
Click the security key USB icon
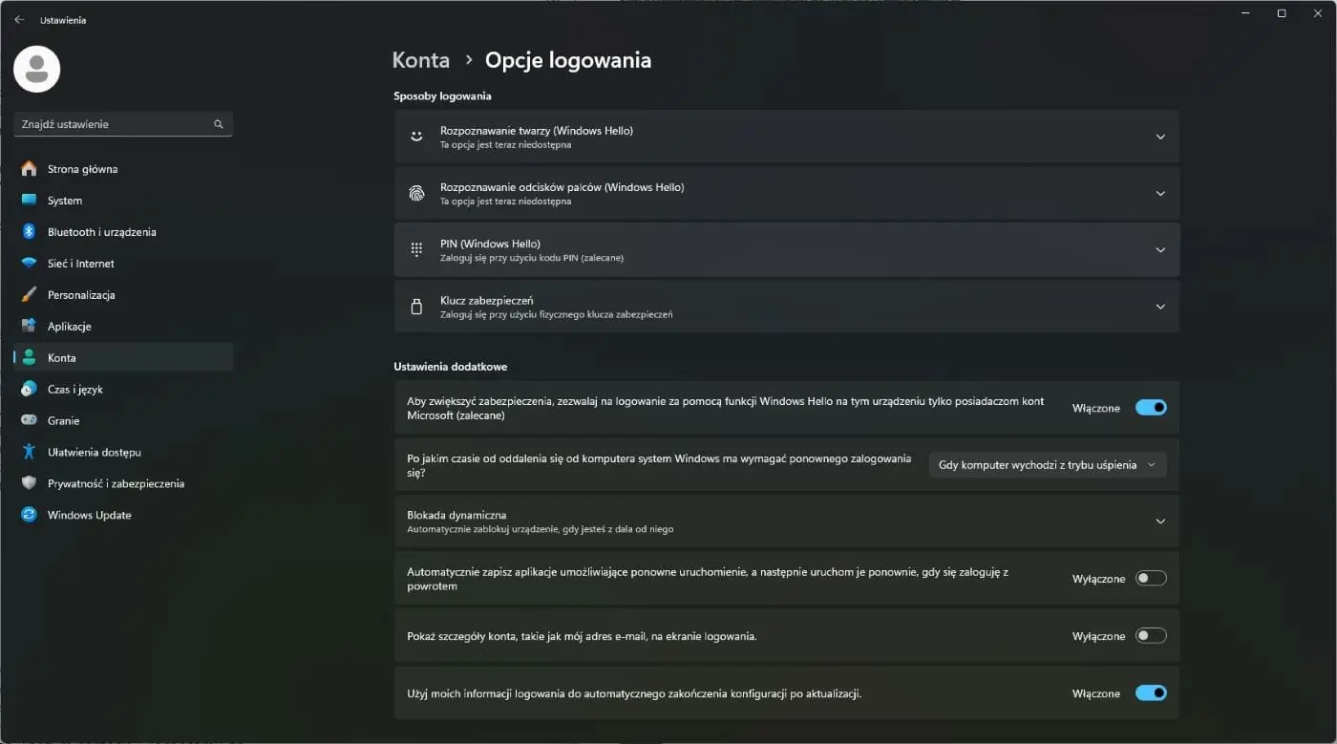pyautogui.click(x=416, y=307)
